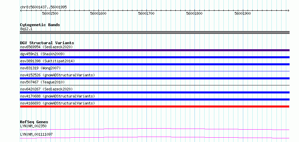This screenshot has width=299, height=142.
Task: Click ruler position 56001900
Action: (x=243, y=13)
